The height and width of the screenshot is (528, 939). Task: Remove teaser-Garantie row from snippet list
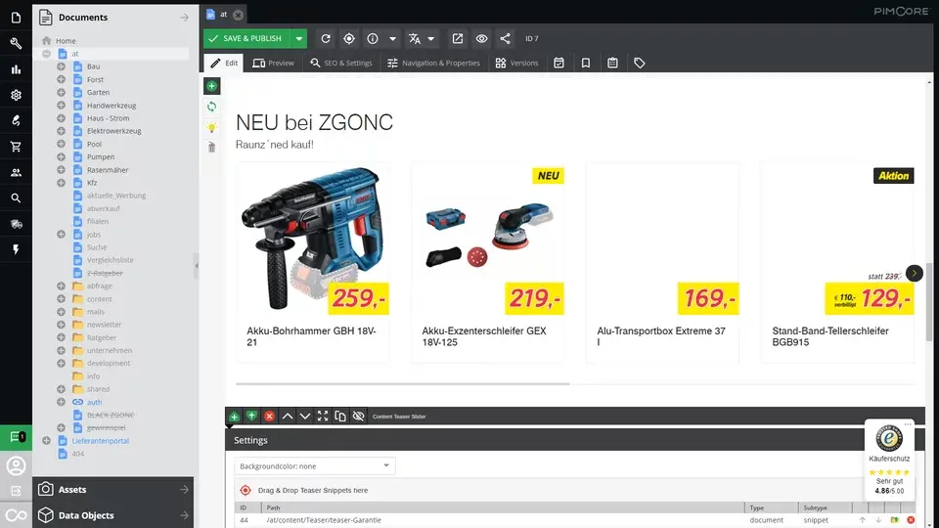click(x=911, y=520)
